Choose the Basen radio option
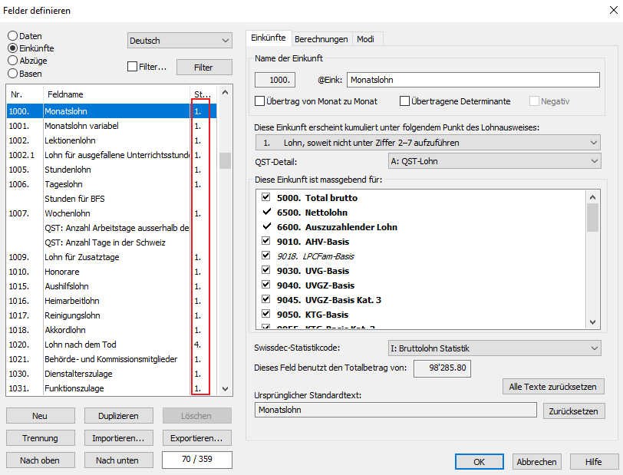 click(x=13, y=74)
